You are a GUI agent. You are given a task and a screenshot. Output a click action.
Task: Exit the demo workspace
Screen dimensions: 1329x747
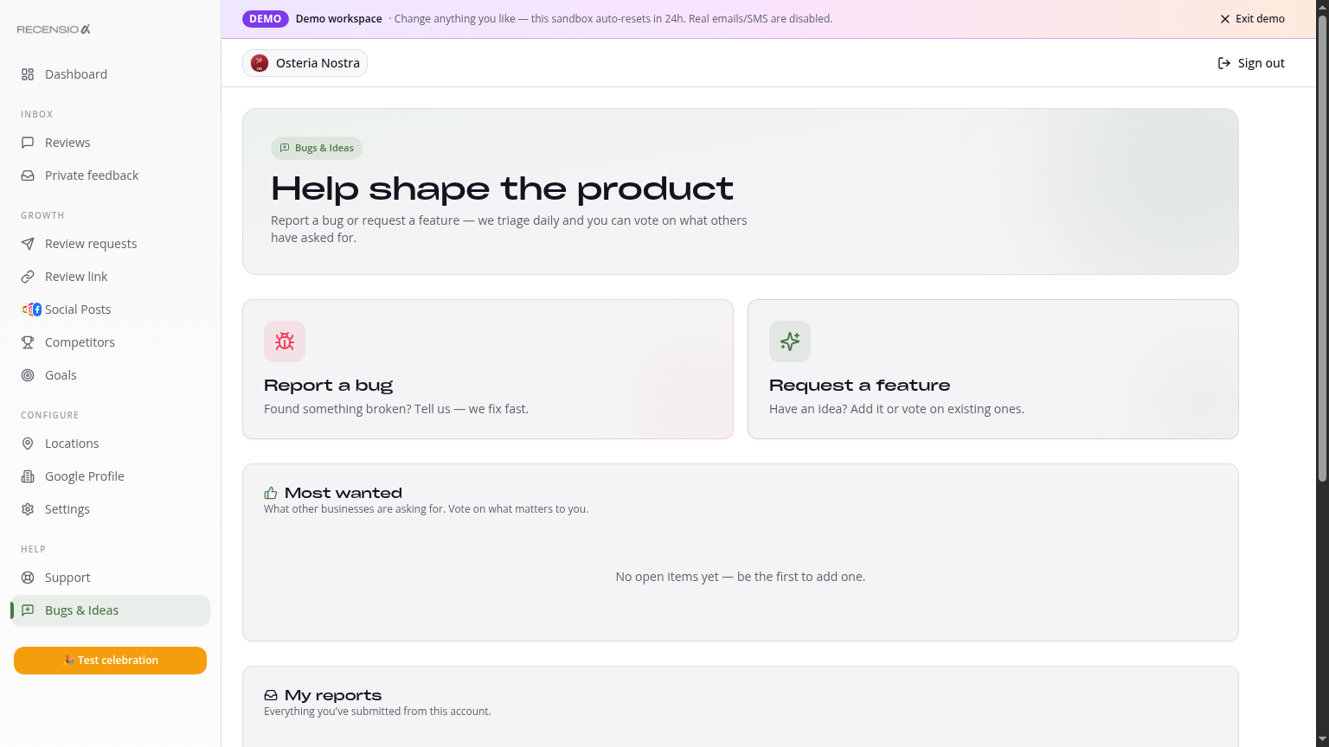coord(1252,19)
